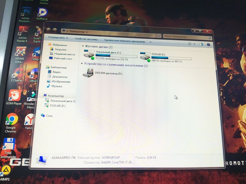This screenshot has height=184, width=246.
Task: Click Свойства системы in toolbar
Action: click(x=86, y=39)
